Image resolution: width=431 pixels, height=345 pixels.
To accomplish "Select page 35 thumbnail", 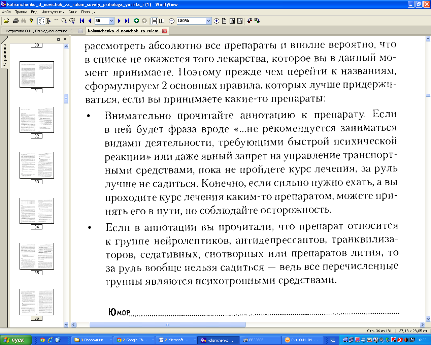I will click(36, 256).
